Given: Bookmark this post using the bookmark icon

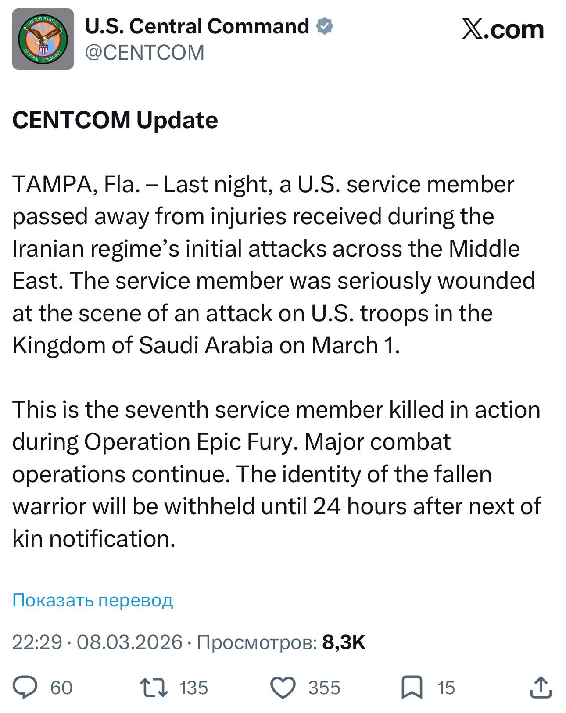Looking at the screenshot, I should tap(412, 687).
